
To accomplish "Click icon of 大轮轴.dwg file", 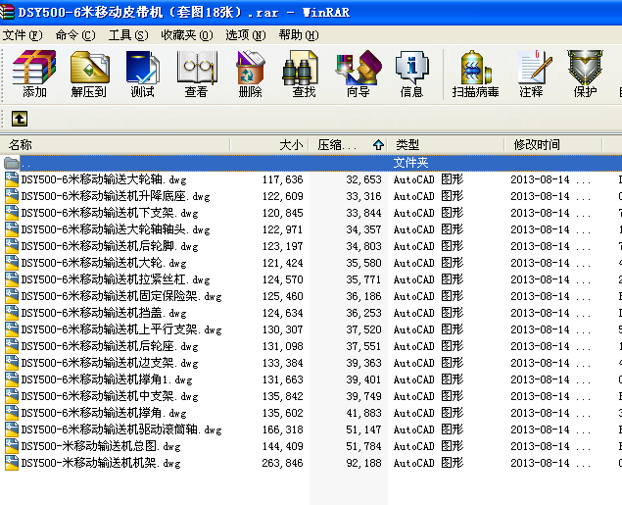I will pos(12,179).
